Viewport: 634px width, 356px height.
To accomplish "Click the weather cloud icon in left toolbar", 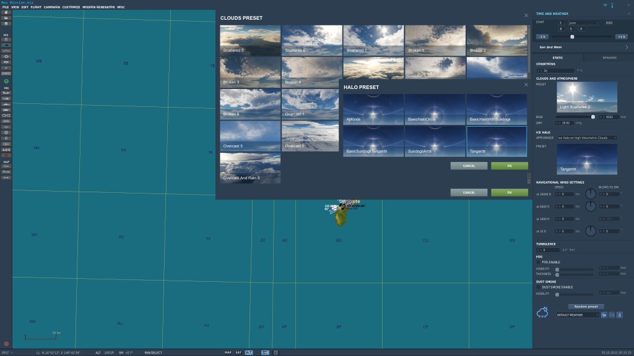I will pyautogui.click(x=6, y=45).
